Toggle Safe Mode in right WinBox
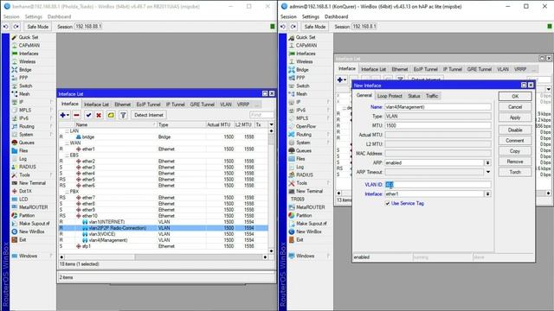Screen dimensions: 554x311 point(315,27)
